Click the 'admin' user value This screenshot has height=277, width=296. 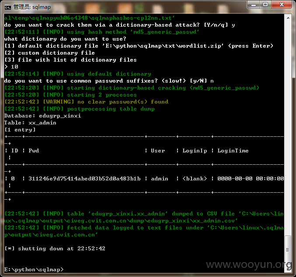160,179
